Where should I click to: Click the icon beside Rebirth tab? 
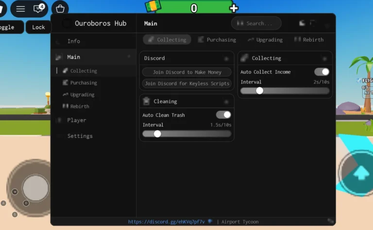(297, 39)
